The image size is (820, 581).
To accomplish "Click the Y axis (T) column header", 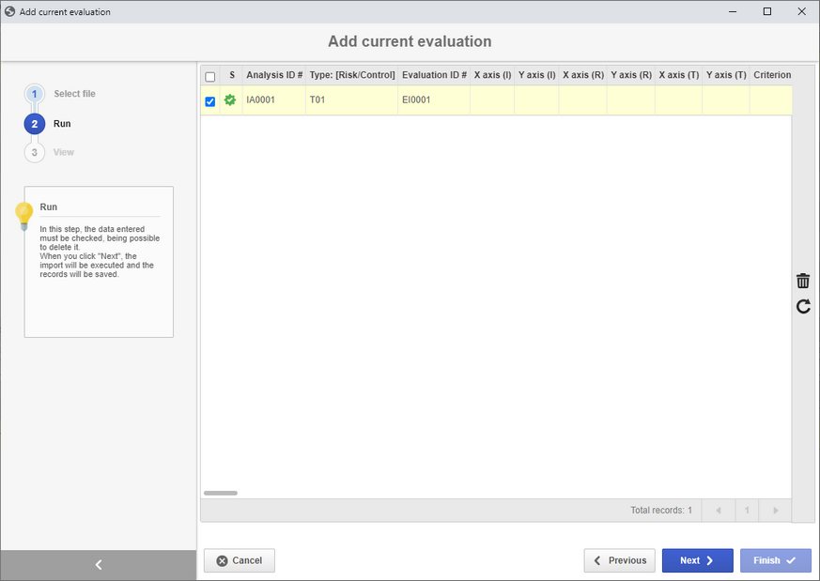I will (726, 75).
